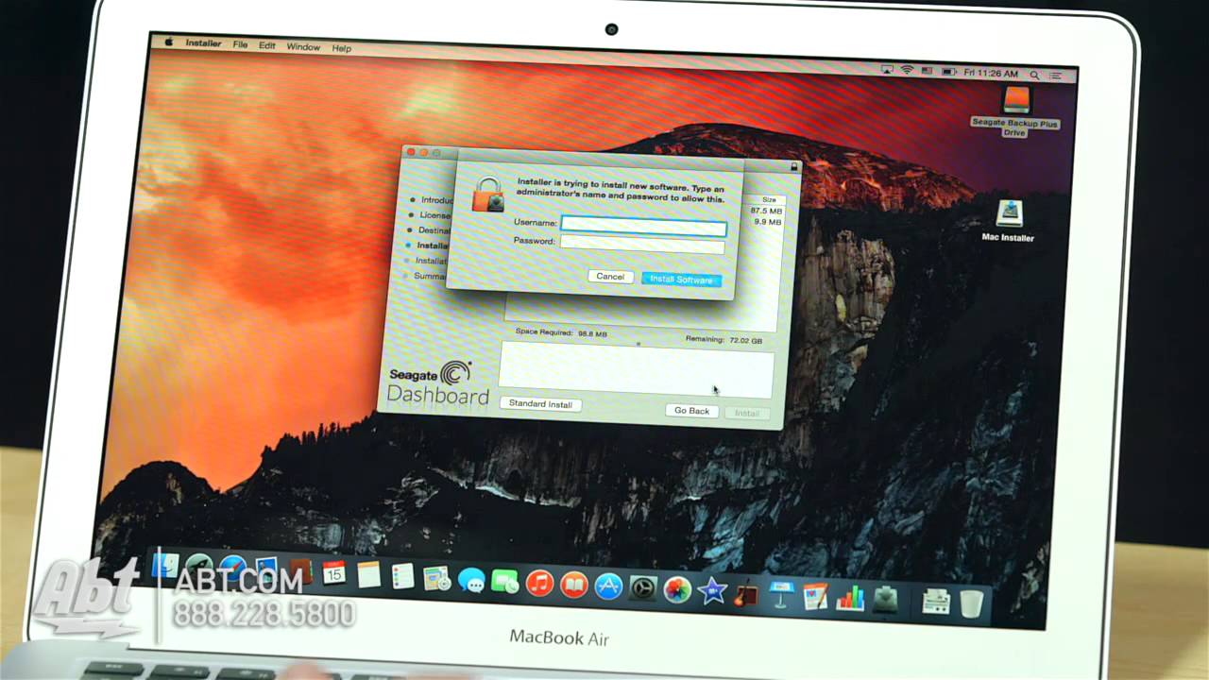Open Keynote from the dock
Image resolution: width=1209 pixels, height=680 pixels.
click(780, 595)
